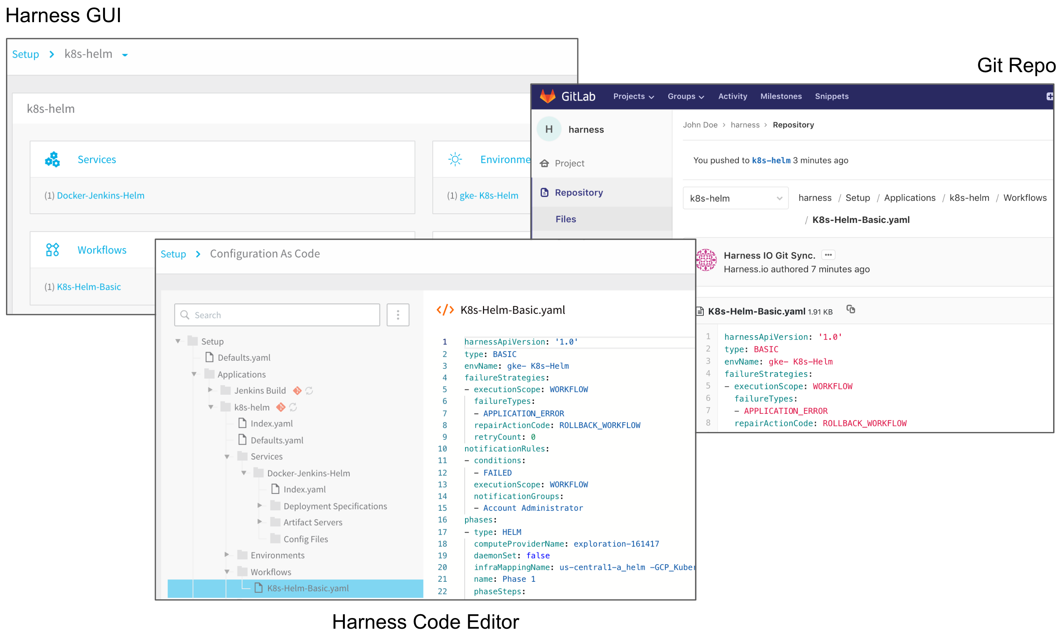The height and width of the screenshot is (639, 1060).
Task: Expand the commit message ellipsis button
Action: [x=828, y=255]
